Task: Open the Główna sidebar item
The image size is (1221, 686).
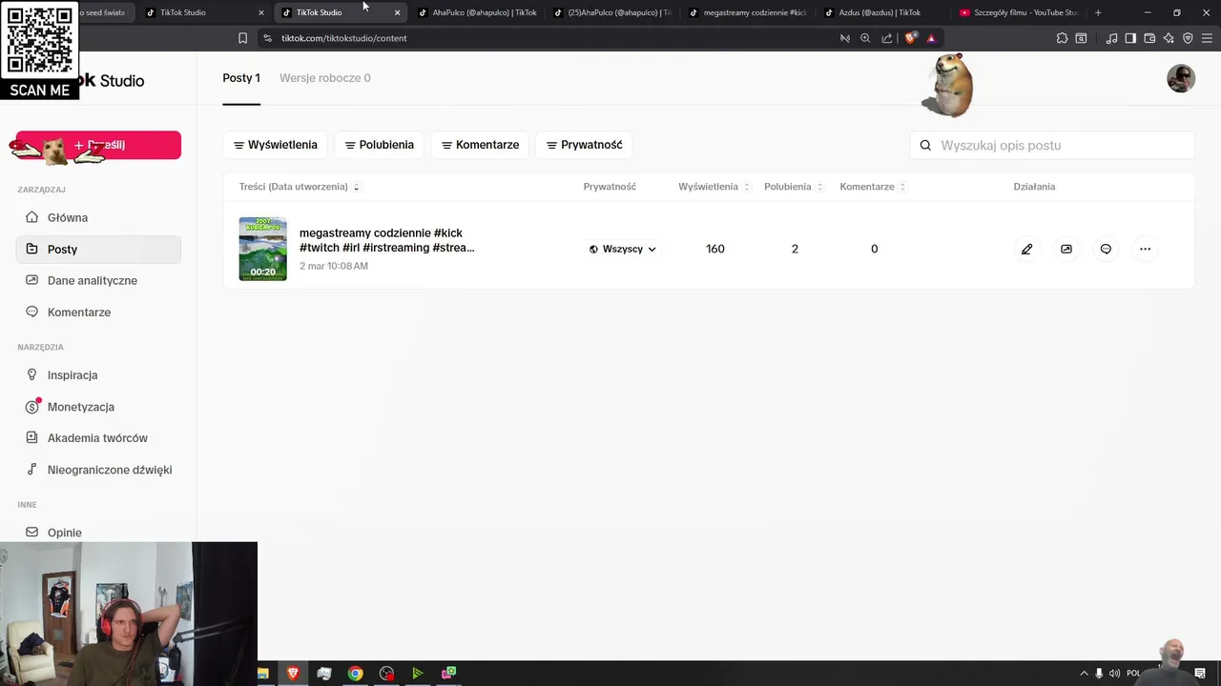Action: [98, 217]
